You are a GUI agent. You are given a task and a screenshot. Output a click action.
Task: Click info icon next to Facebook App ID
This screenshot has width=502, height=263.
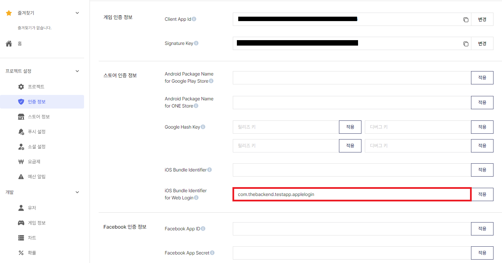pos(203,229)
